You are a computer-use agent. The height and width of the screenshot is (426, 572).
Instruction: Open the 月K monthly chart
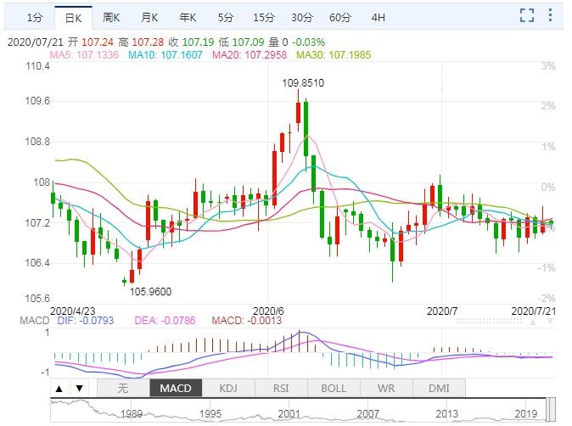click(x=149, y=17)
